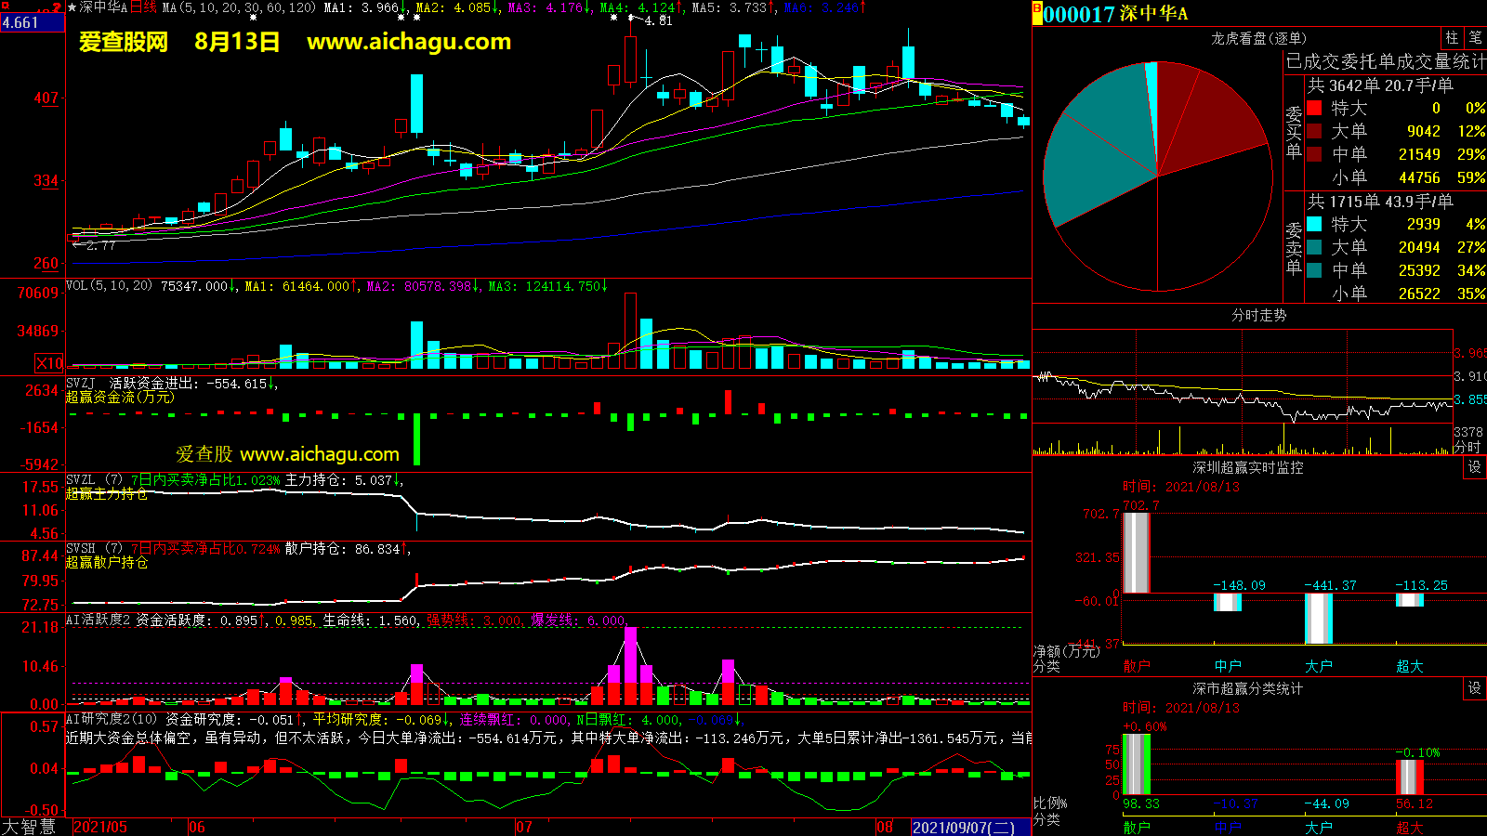
Task: Select the 龙虎看盘(逐单) panel title
Action: pyautogui.click(x=1258, y=38)
